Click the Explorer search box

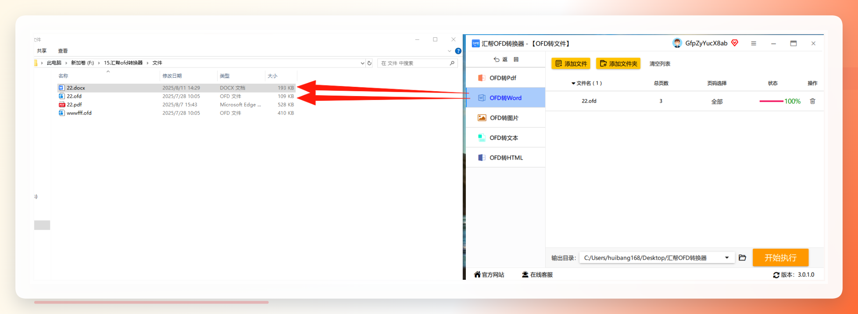tap(417, 63)
